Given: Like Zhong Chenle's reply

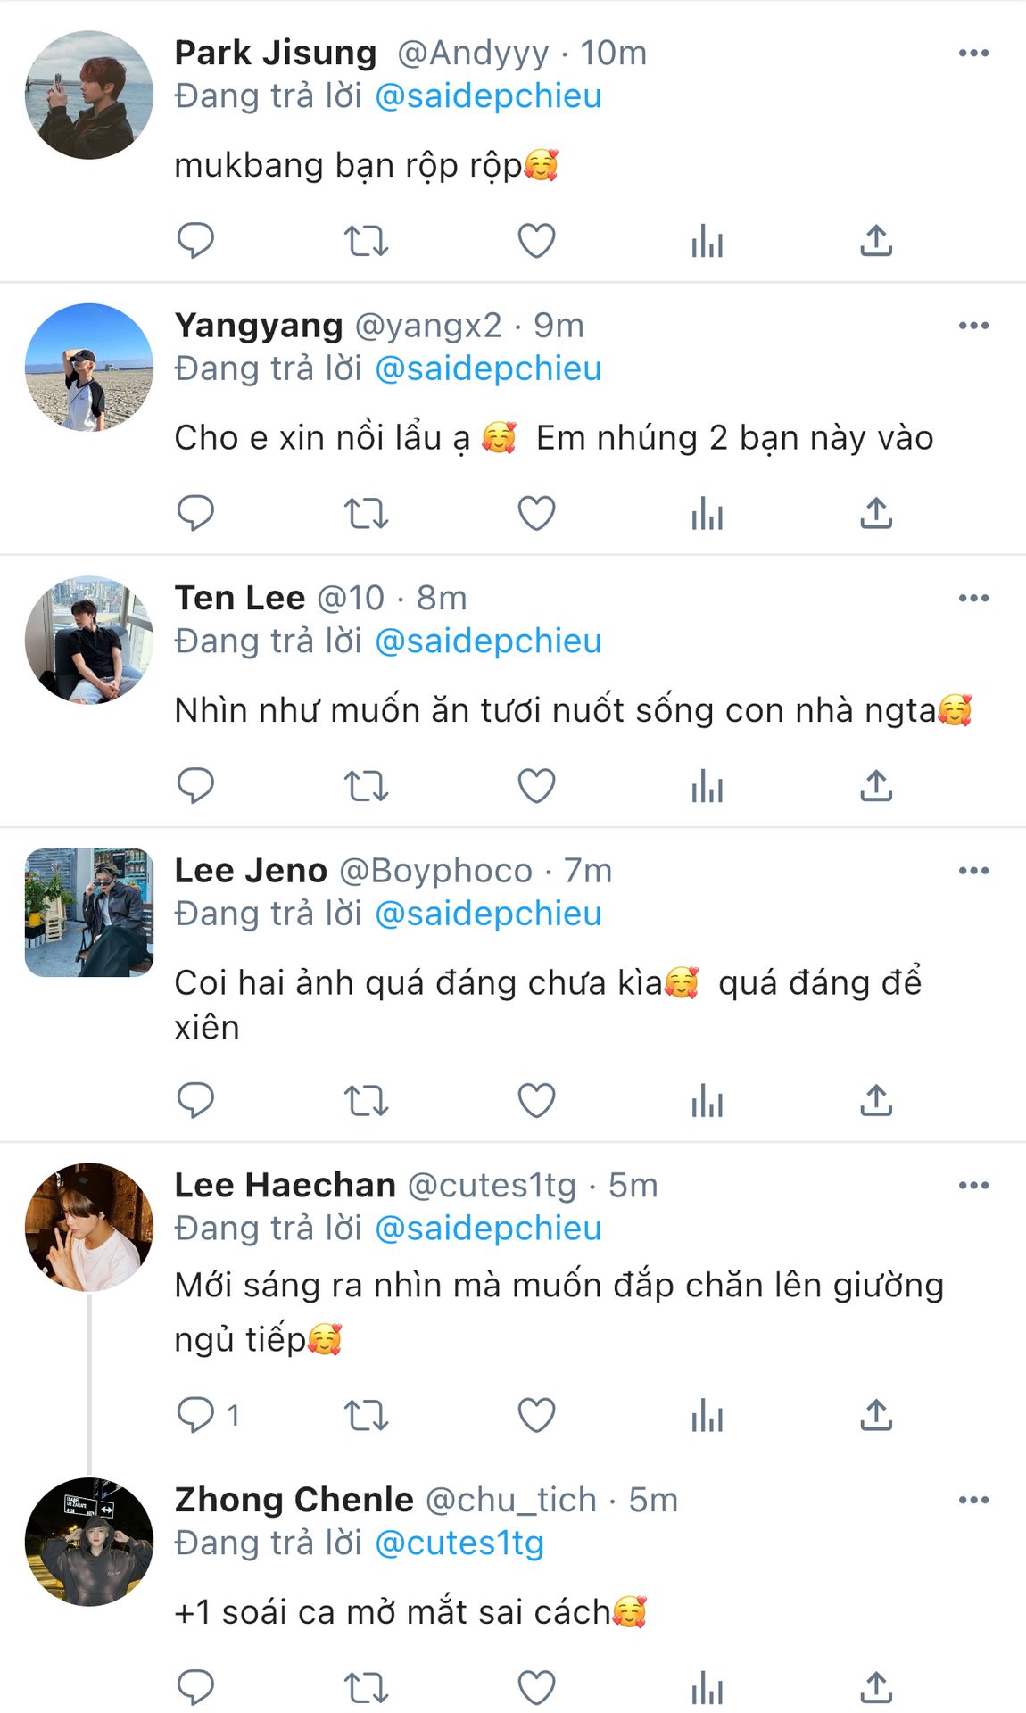Looking at the screenshot, I should (x=536, y=1687).
